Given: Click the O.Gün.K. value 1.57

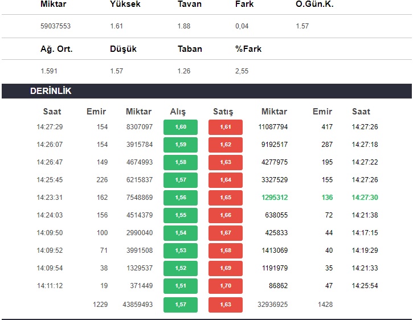Looking at the screenshot, I should (302, 26).
